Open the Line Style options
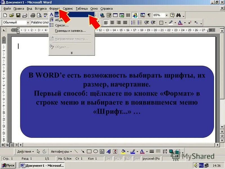The height and width of the screenshot is (169, 225). click(x=152, y=152)
